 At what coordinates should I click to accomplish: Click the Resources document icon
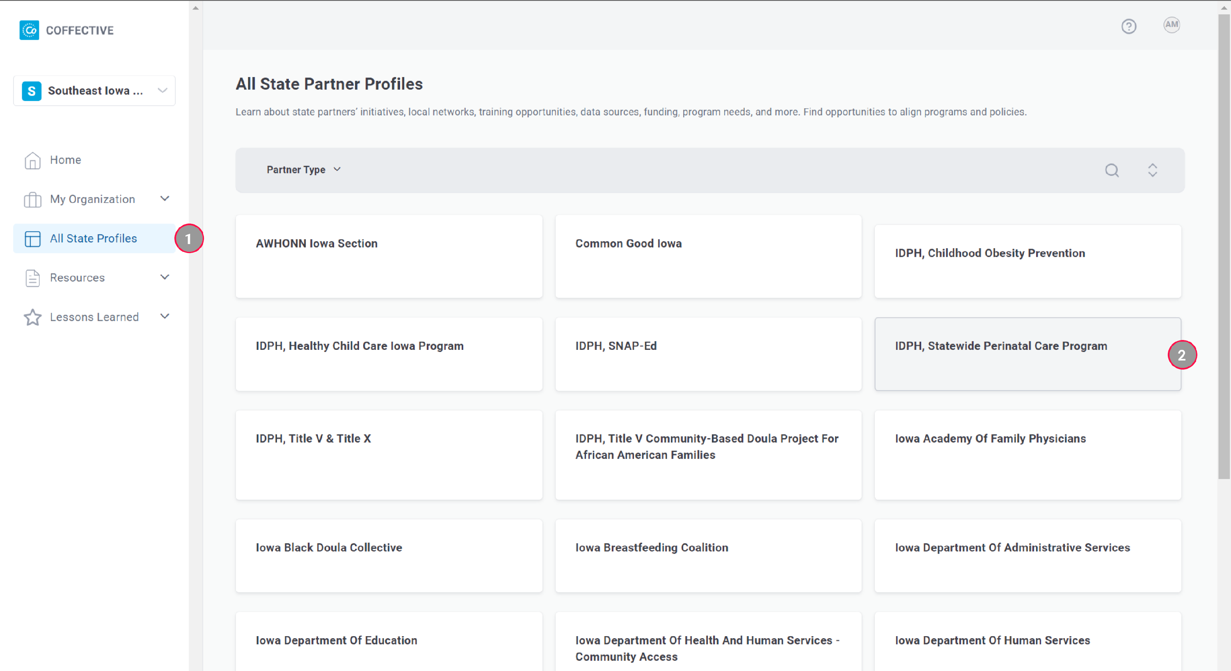click(x=32, y=278)
